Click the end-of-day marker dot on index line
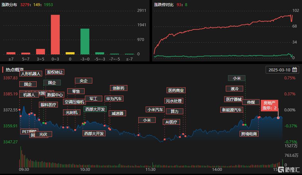The height and width of the screenshot is (175, 302). 278,118
